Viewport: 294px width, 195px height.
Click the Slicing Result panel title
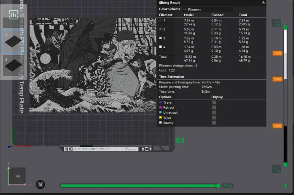tap(170, 3)
